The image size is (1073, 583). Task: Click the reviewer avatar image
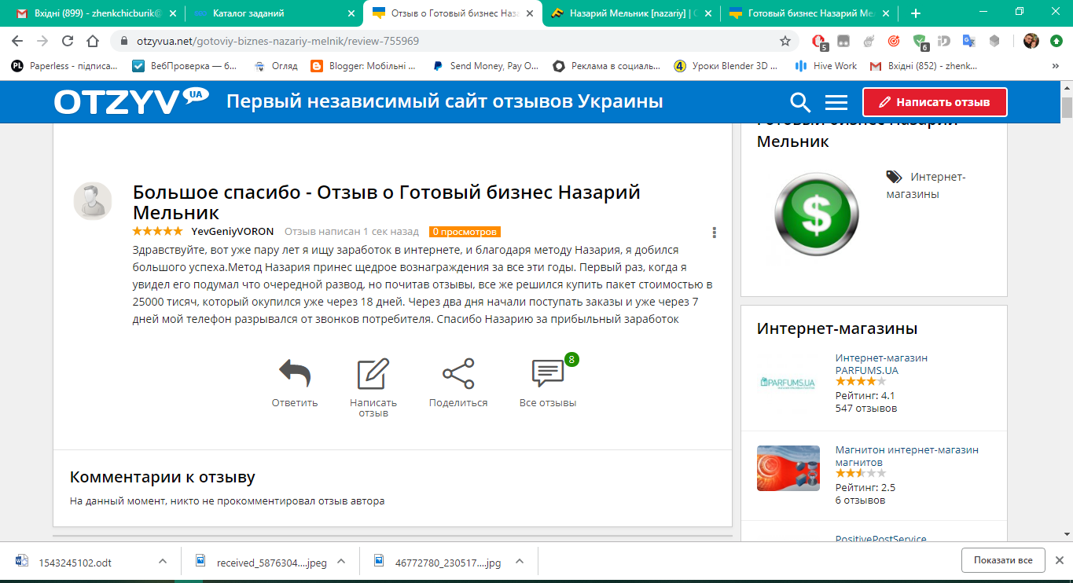(93, 200)
